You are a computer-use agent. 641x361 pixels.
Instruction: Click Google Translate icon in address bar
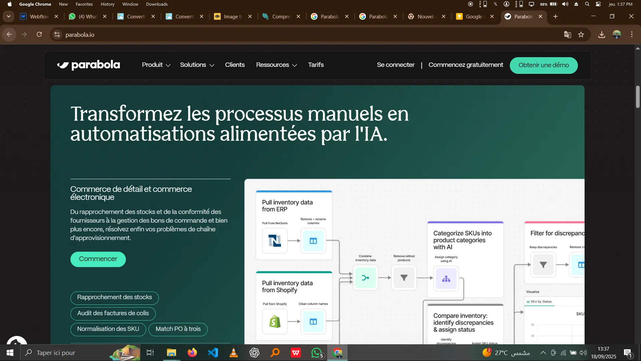coord(568,35)
